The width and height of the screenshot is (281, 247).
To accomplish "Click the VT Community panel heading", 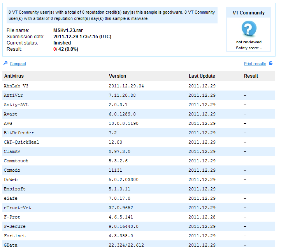I will coord(248,13).
